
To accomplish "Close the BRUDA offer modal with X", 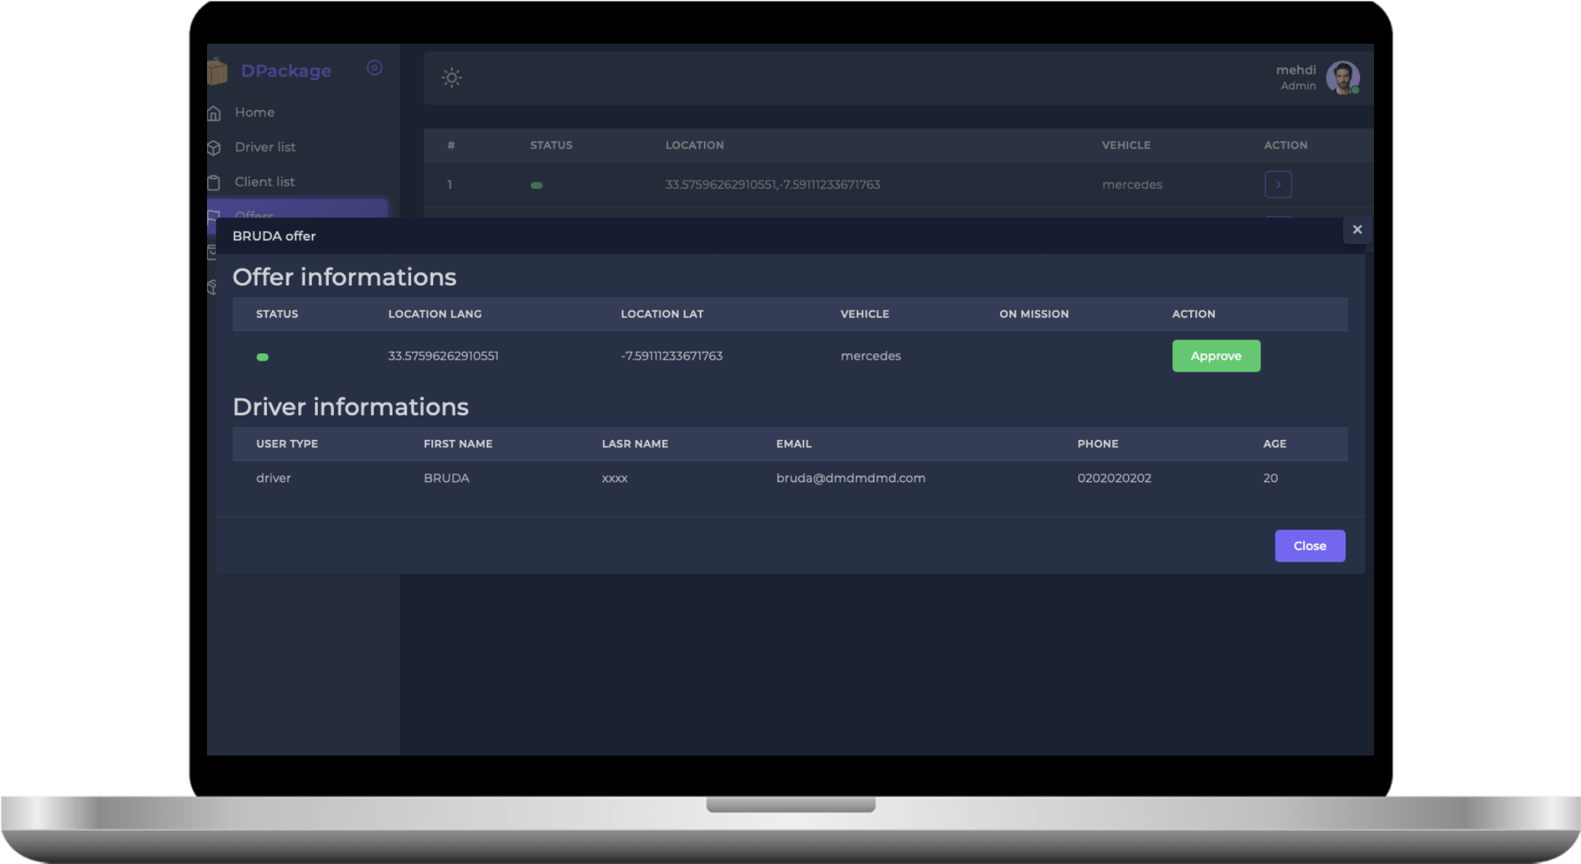I will (1356, 229).
